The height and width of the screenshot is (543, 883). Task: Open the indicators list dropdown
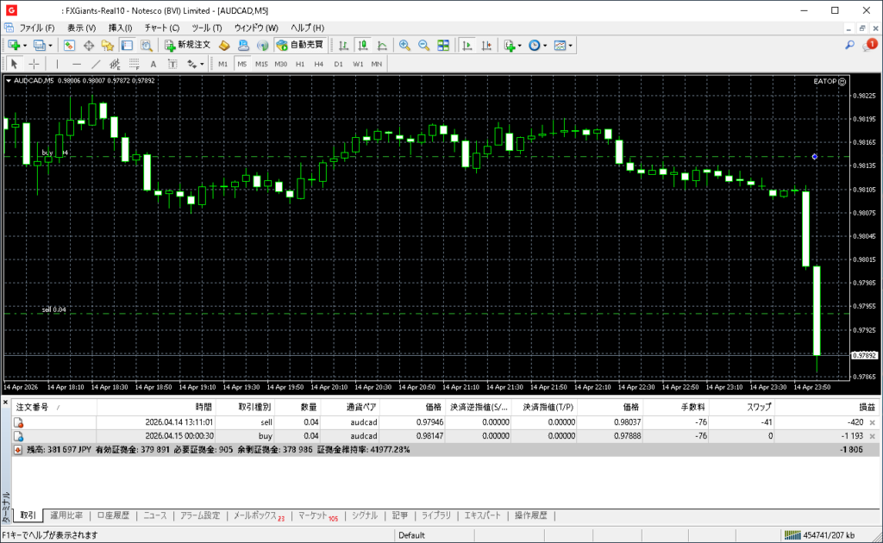click(520, 46)
